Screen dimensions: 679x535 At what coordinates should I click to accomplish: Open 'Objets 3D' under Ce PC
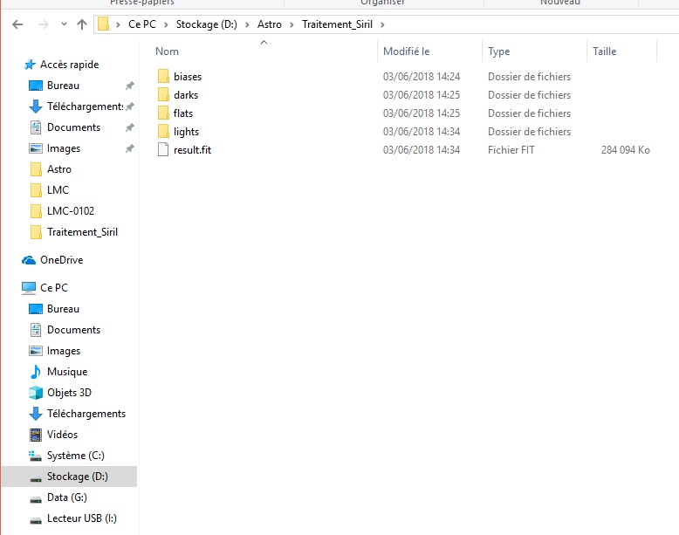[69, 393]
